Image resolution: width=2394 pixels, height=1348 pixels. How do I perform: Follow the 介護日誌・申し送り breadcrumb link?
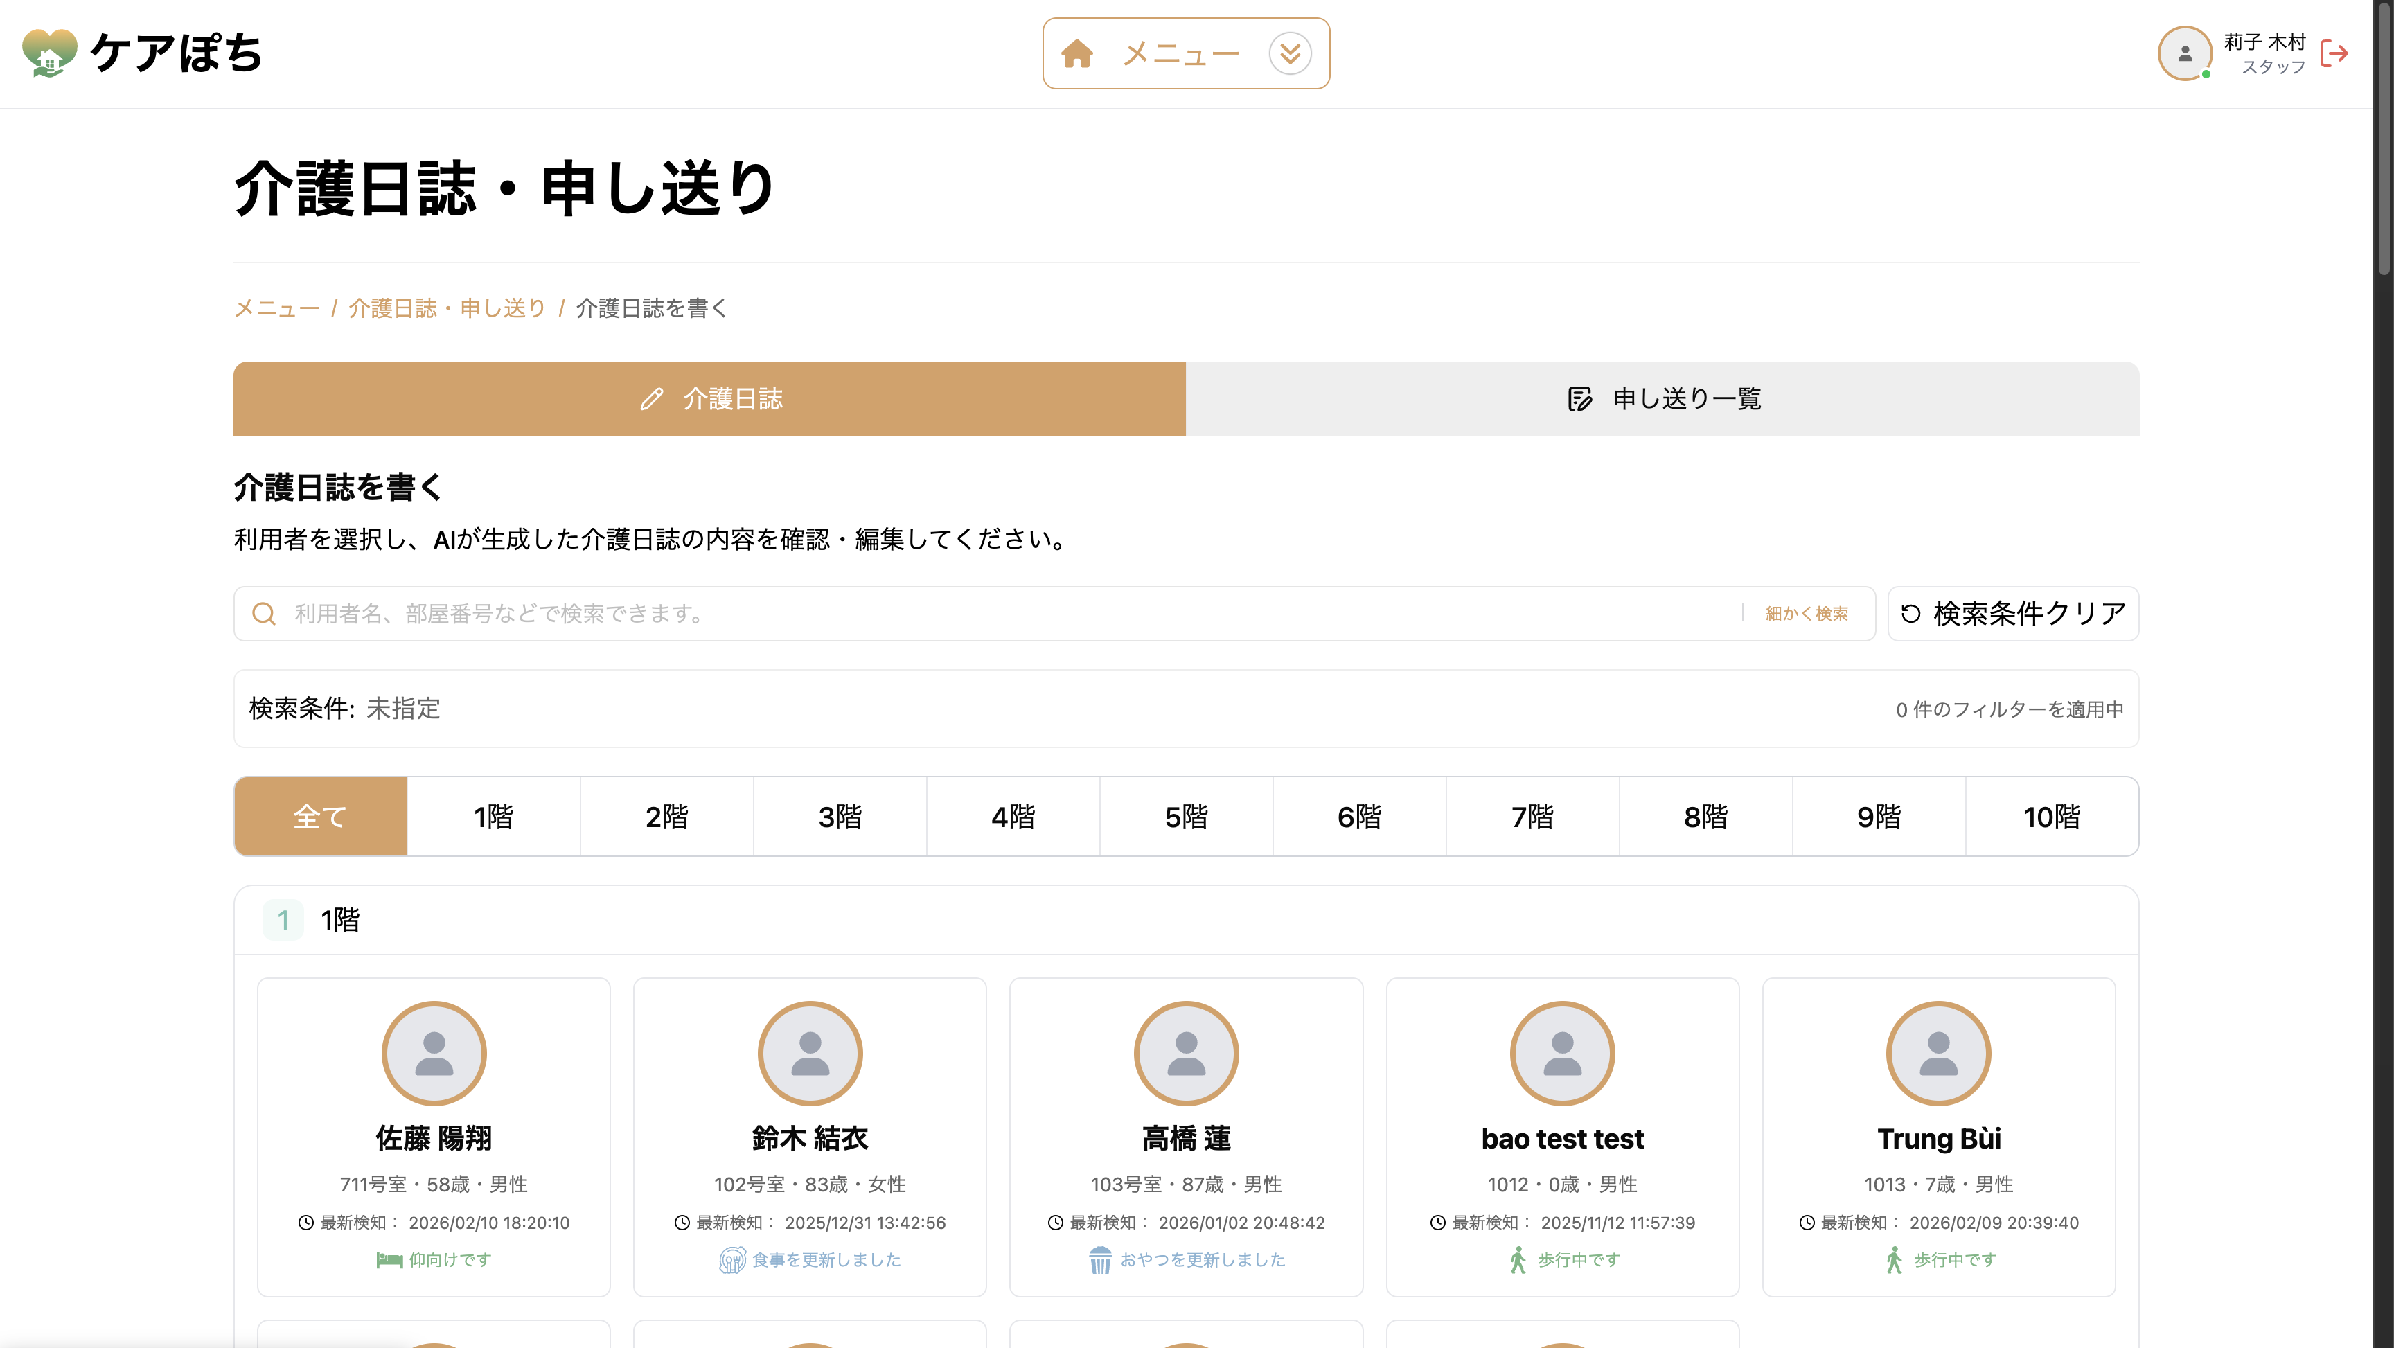click(x=447, y=308)
